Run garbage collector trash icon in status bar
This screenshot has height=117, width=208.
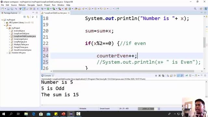coord(159,109)
